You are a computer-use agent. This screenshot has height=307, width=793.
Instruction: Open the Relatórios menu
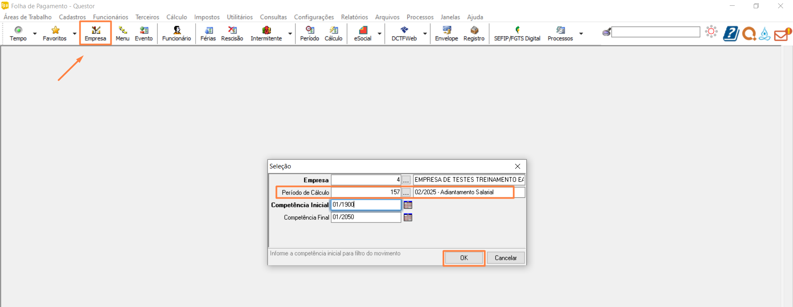(354, 17)
